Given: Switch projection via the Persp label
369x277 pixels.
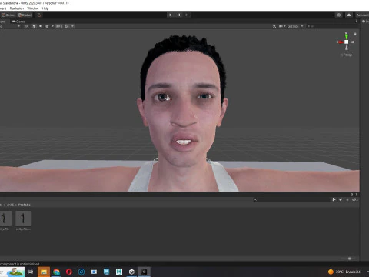Looking at the screenshot, I should [x=346, y=55].
